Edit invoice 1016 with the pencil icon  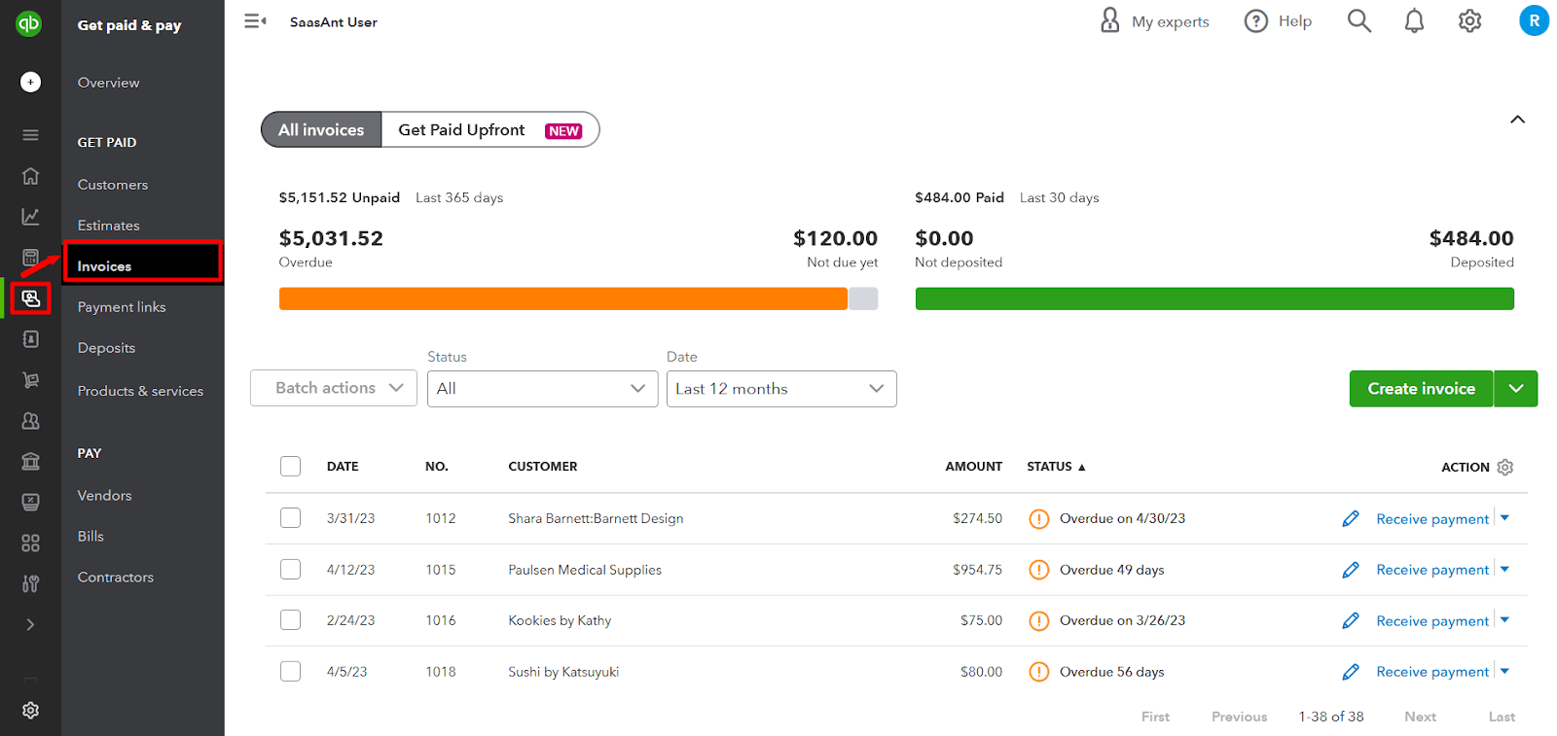tap(1351, 620)
